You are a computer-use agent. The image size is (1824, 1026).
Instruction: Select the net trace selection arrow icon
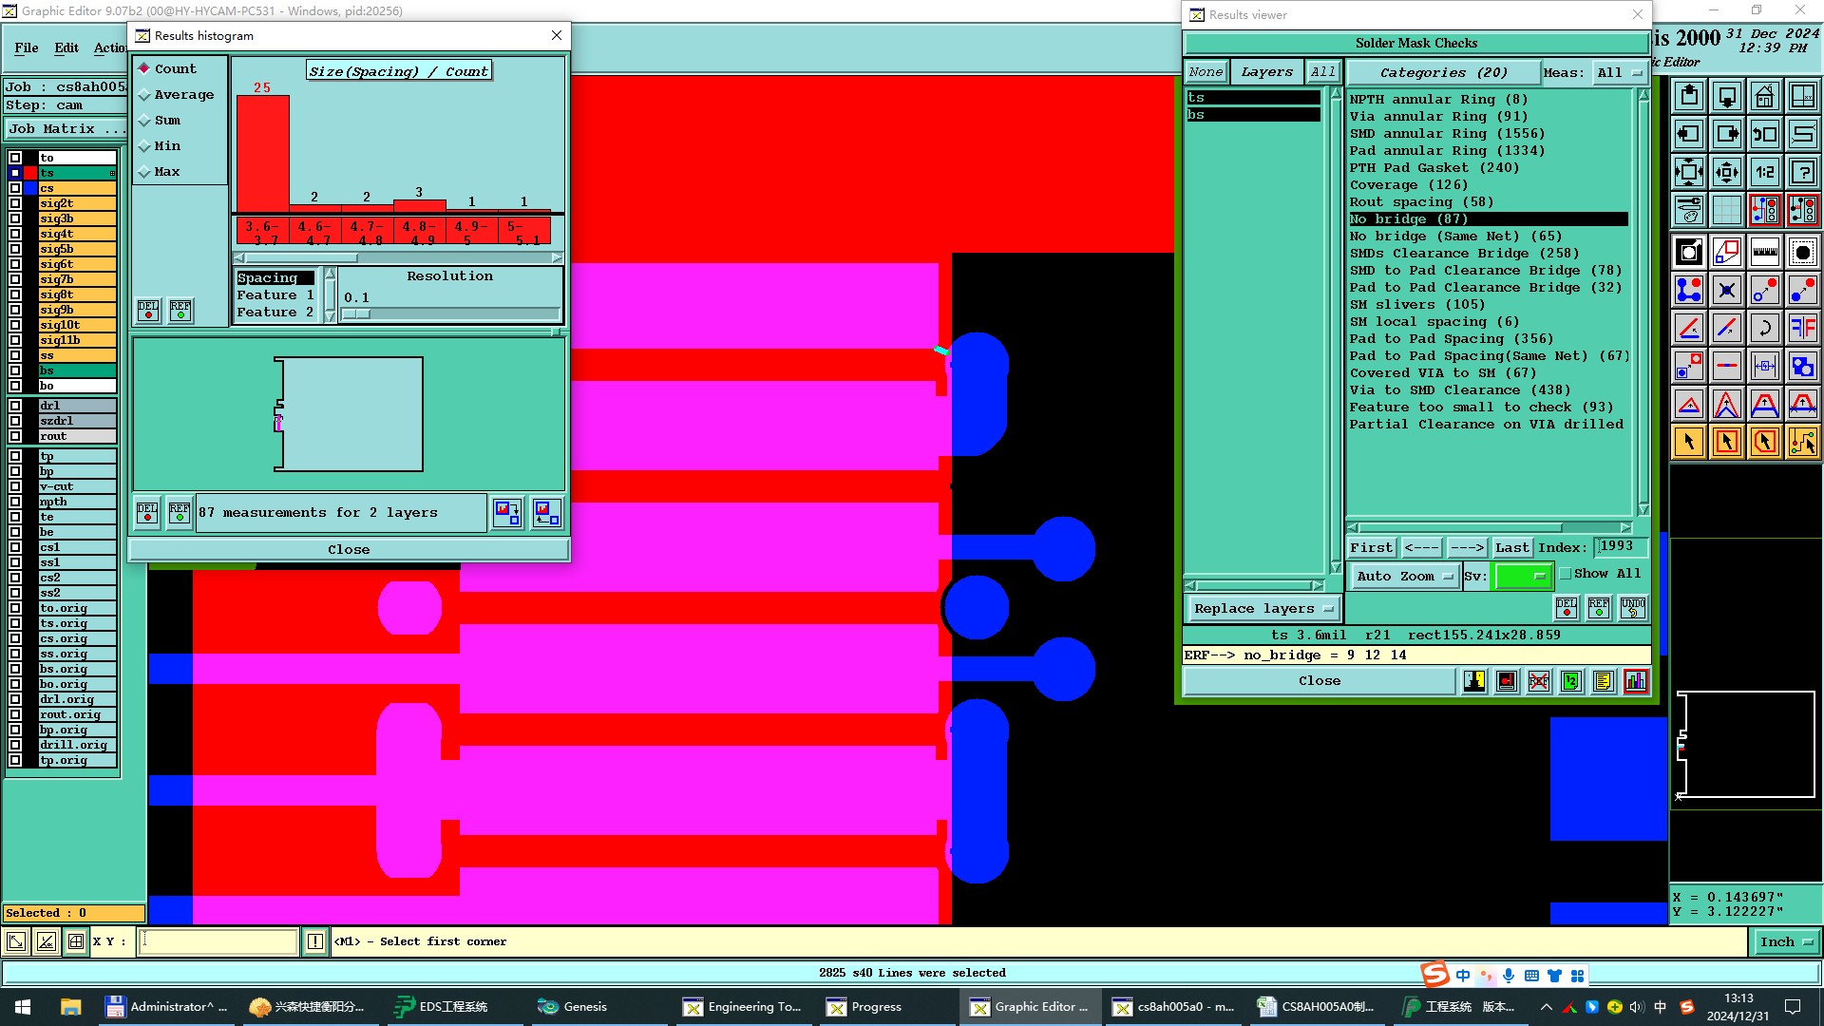[1802, 442]
